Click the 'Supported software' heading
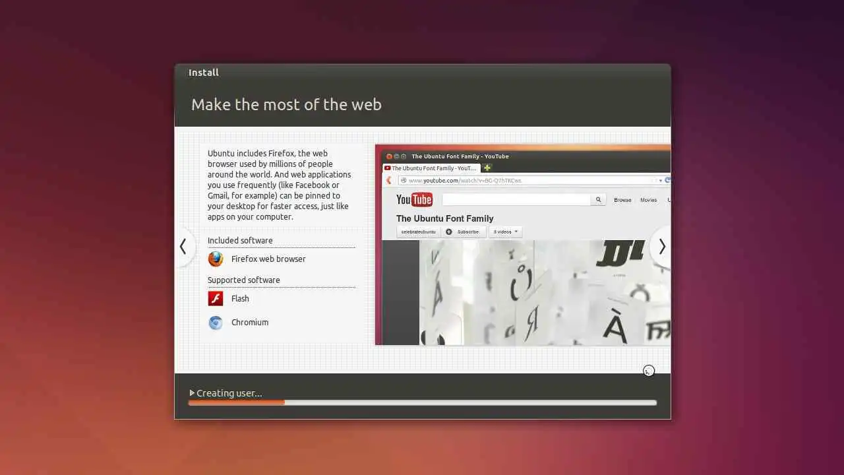 pyautogui.click(x=244, y=280)
